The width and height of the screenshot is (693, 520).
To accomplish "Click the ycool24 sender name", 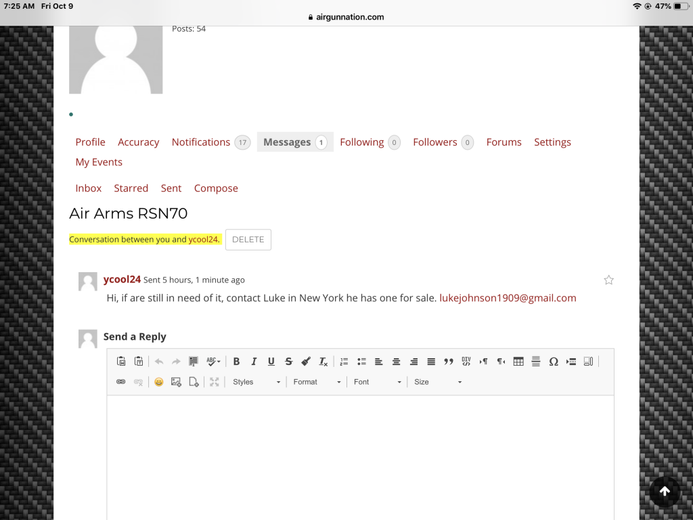I will click(x=122, y=280).
